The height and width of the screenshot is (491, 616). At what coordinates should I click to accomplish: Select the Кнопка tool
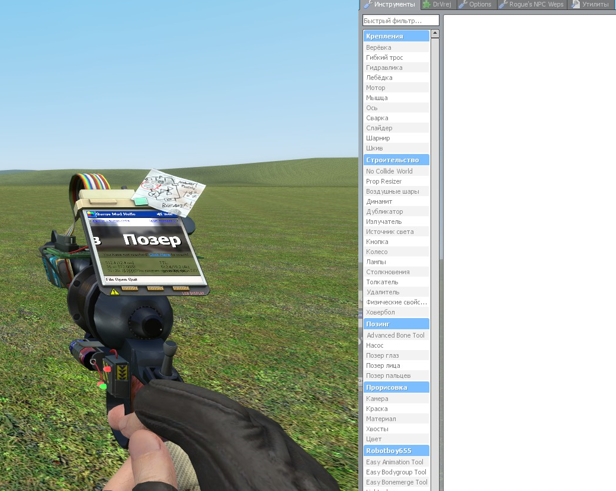tap(396, 242)
